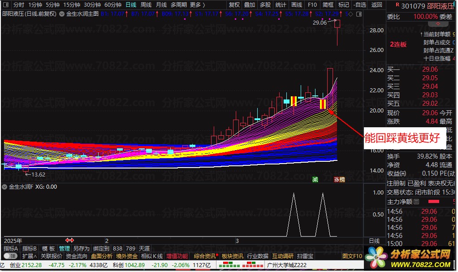Select the 30分钟 period
Viewport: 458px width, 272px height.
92,4
